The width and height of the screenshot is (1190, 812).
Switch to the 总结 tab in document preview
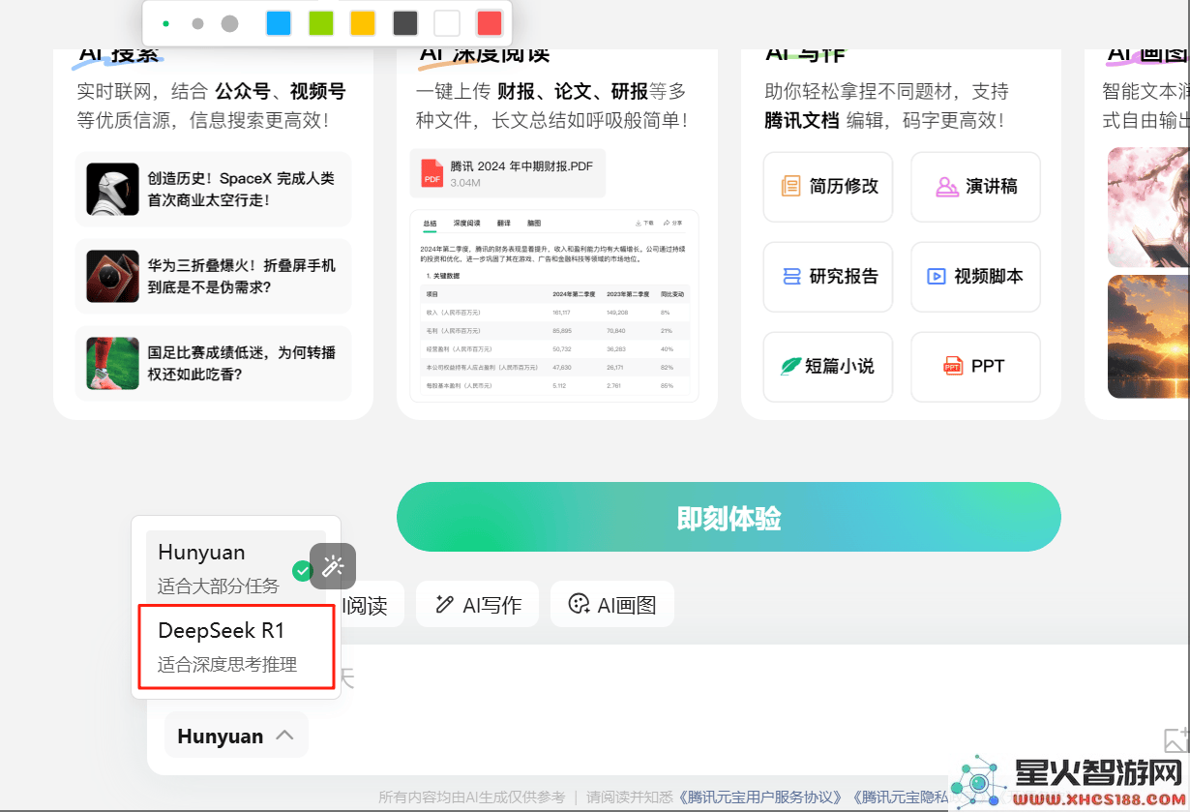[x=430, y=223]
